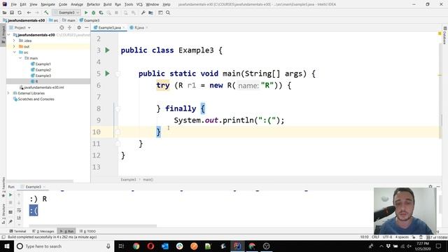Click the Debug bug toolbar icon
Viewport: 448px width, 252px height.
click(x=93, y=13)
